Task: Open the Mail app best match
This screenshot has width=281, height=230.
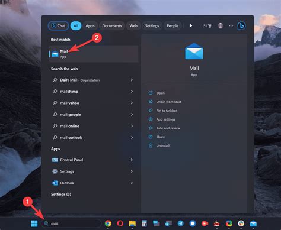Action: [94, 54]
